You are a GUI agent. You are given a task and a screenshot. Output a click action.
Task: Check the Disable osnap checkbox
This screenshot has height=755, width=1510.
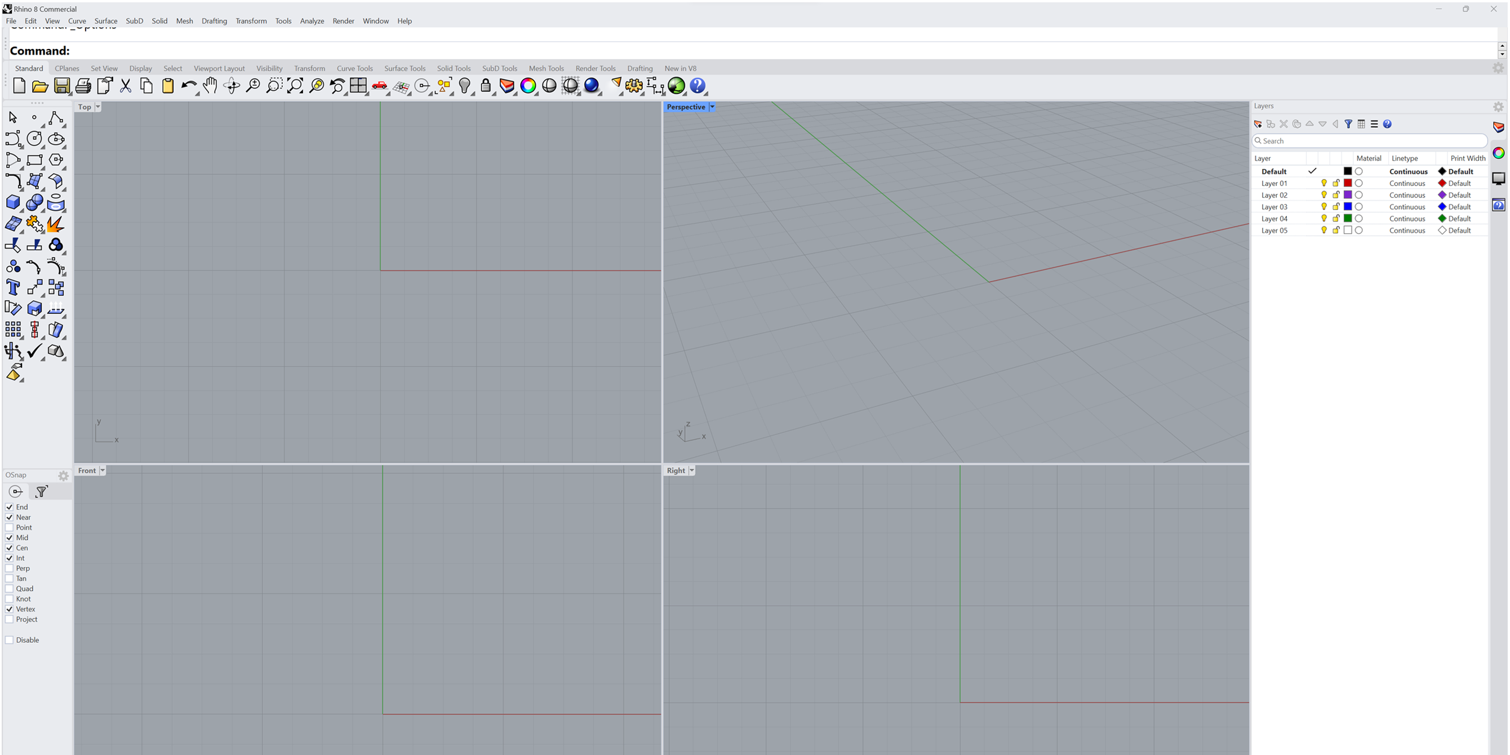click(x=10, y=640)
